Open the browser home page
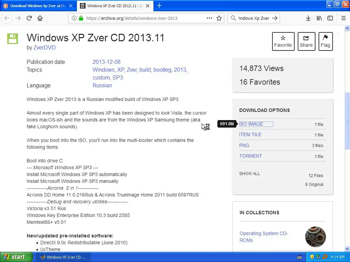This screenshot has width=350, height=262. point(40,18)
